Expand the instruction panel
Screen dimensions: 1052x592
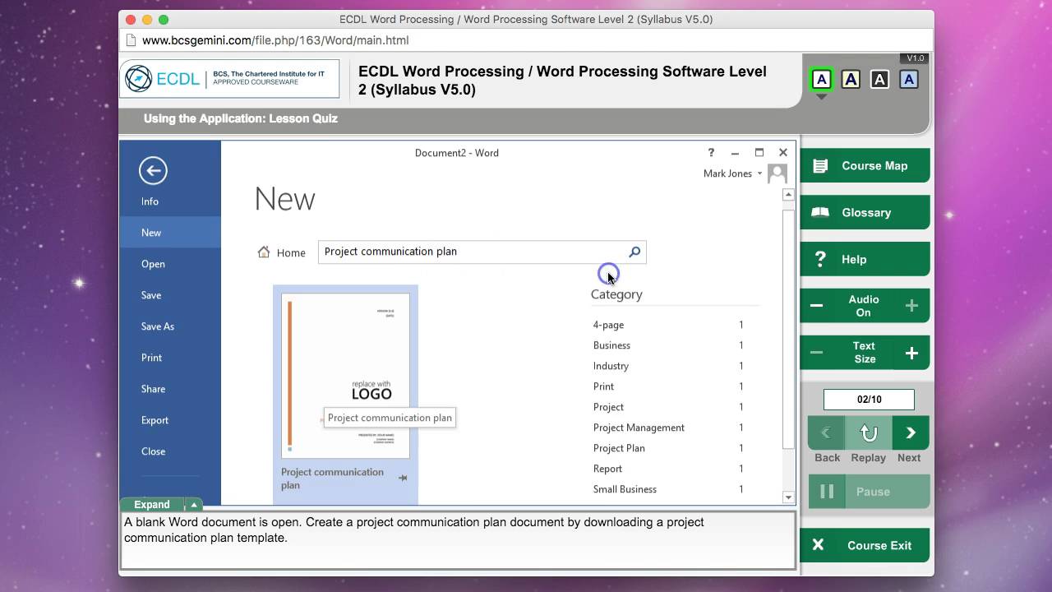coord(152,505)
